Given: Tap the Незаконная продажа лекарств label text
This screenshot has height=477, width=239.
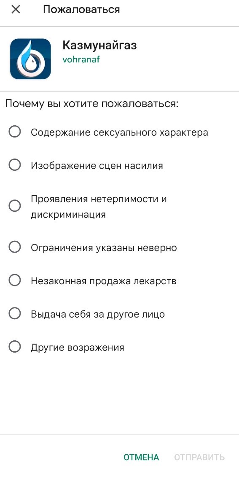Looking at the screenshot, I should pos(104,281).
